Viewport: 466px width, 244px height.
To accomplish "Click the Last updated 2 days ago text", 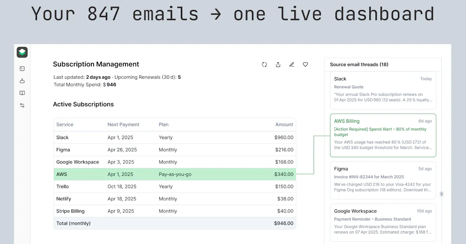I will pyautogui.click(x=82, y=77).
